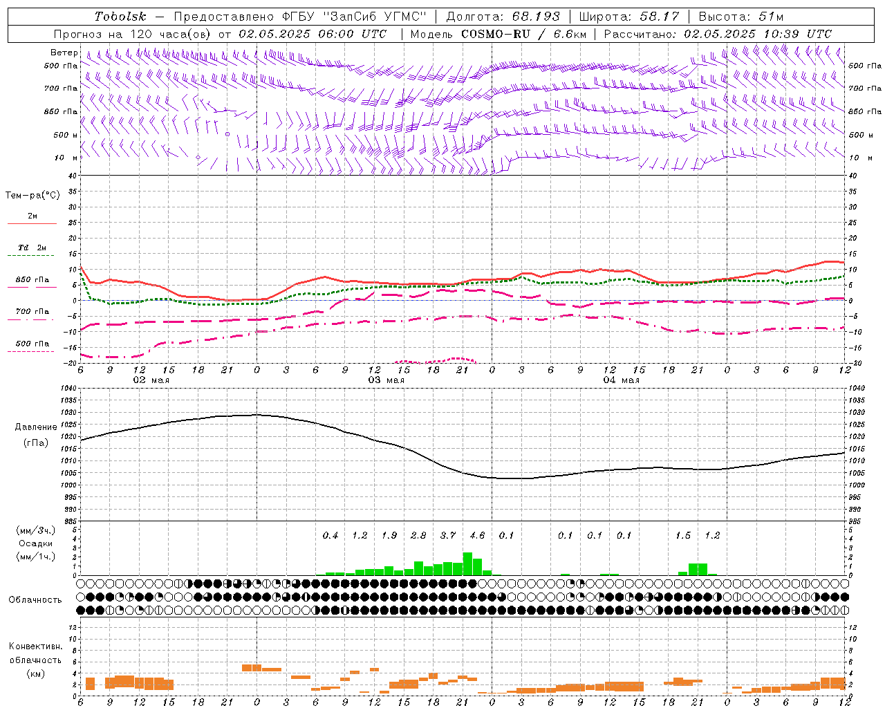Click the '(гПа)' unit under Давление

(36, 443)
